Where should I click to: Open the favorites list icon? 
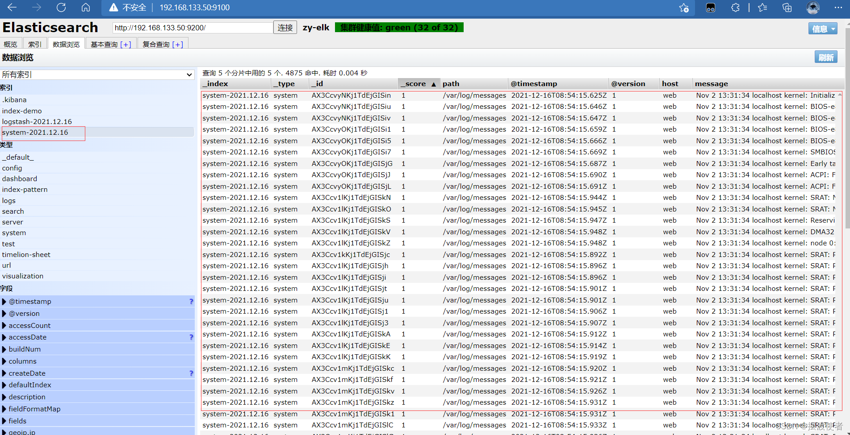[762, 8]
